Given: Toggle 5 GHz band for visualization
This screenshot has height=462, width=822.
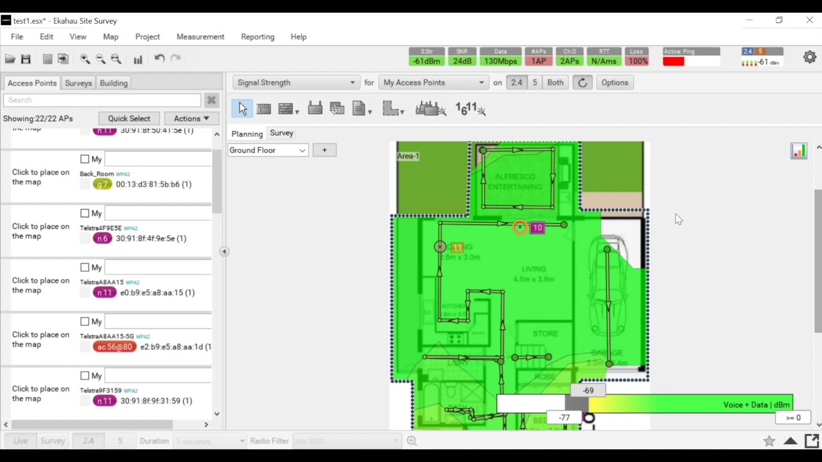Looking at the screenshot, I should [534, 83].
